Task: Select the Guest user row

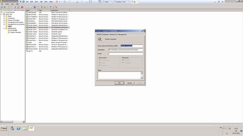Action: tap(47, 42)
